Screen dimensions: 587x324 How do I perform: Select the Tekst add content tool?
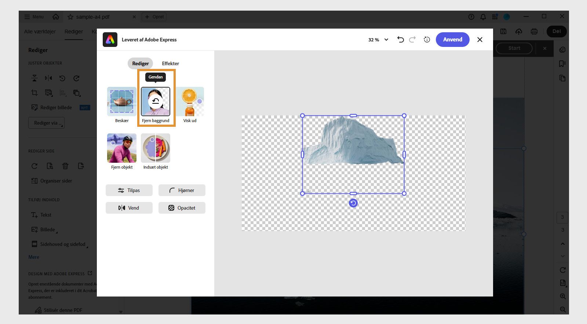coord(41,215)
